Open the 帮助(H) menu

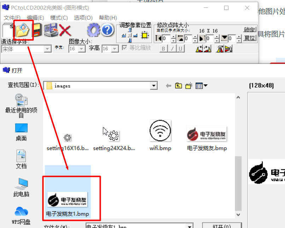tap(108, 18)
